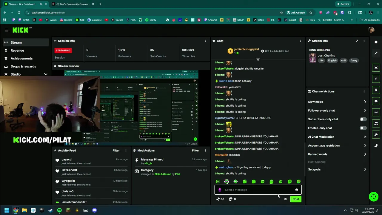
Task: Edit stream info with pencil icon
Action: (x=357, y=41)
